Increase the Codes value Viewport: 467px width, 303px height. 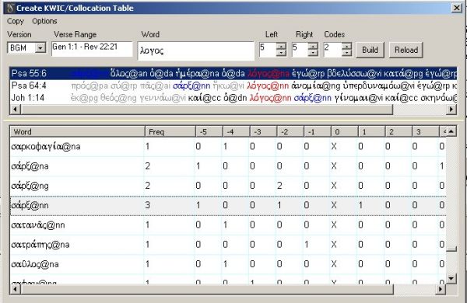coord(346,46)
